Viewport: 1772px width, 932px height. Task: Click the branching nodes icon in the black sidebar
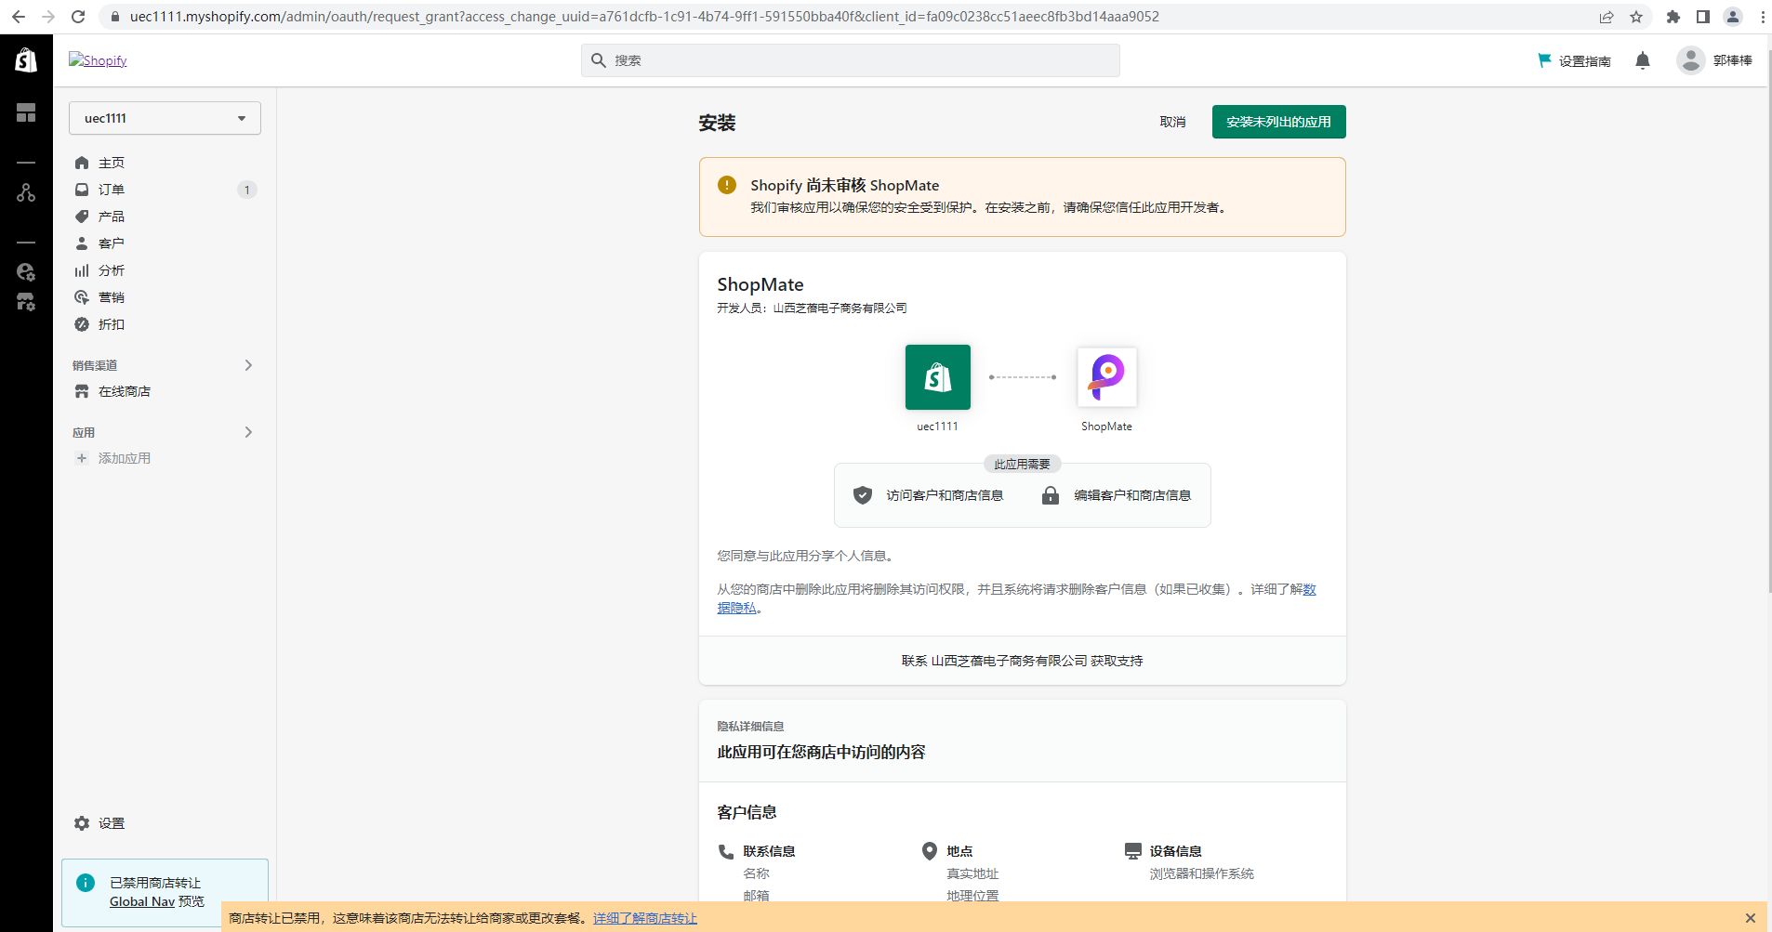pyautogui.click(x=26, y=192)
